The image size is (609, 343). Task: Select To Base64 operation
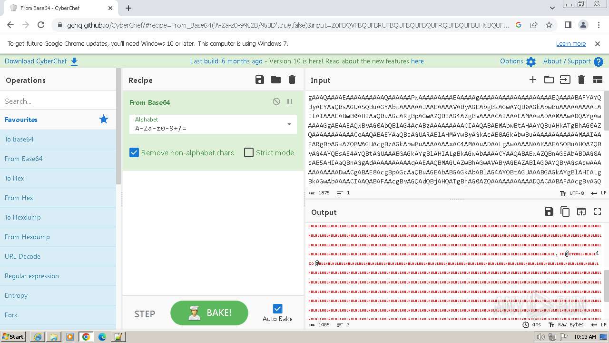coord(58,139)
